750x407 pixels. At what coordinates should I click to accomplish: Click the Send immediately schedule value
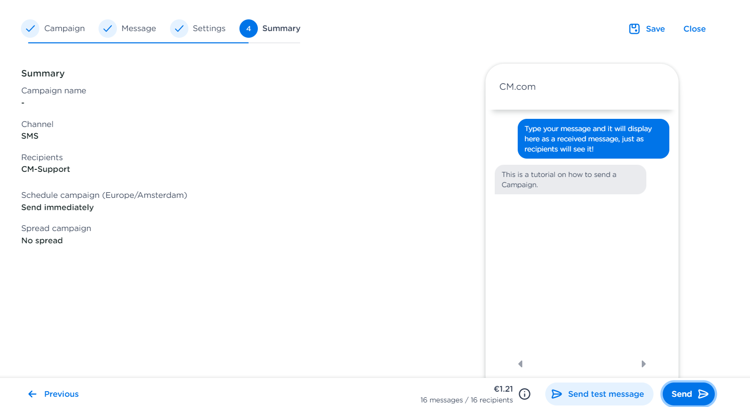click(x=57, y=208)
